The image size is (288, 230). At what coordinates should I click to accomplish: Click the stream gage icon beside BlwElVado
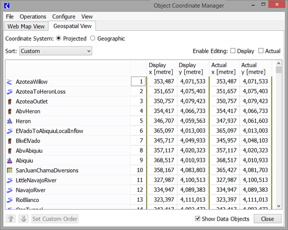10,141
